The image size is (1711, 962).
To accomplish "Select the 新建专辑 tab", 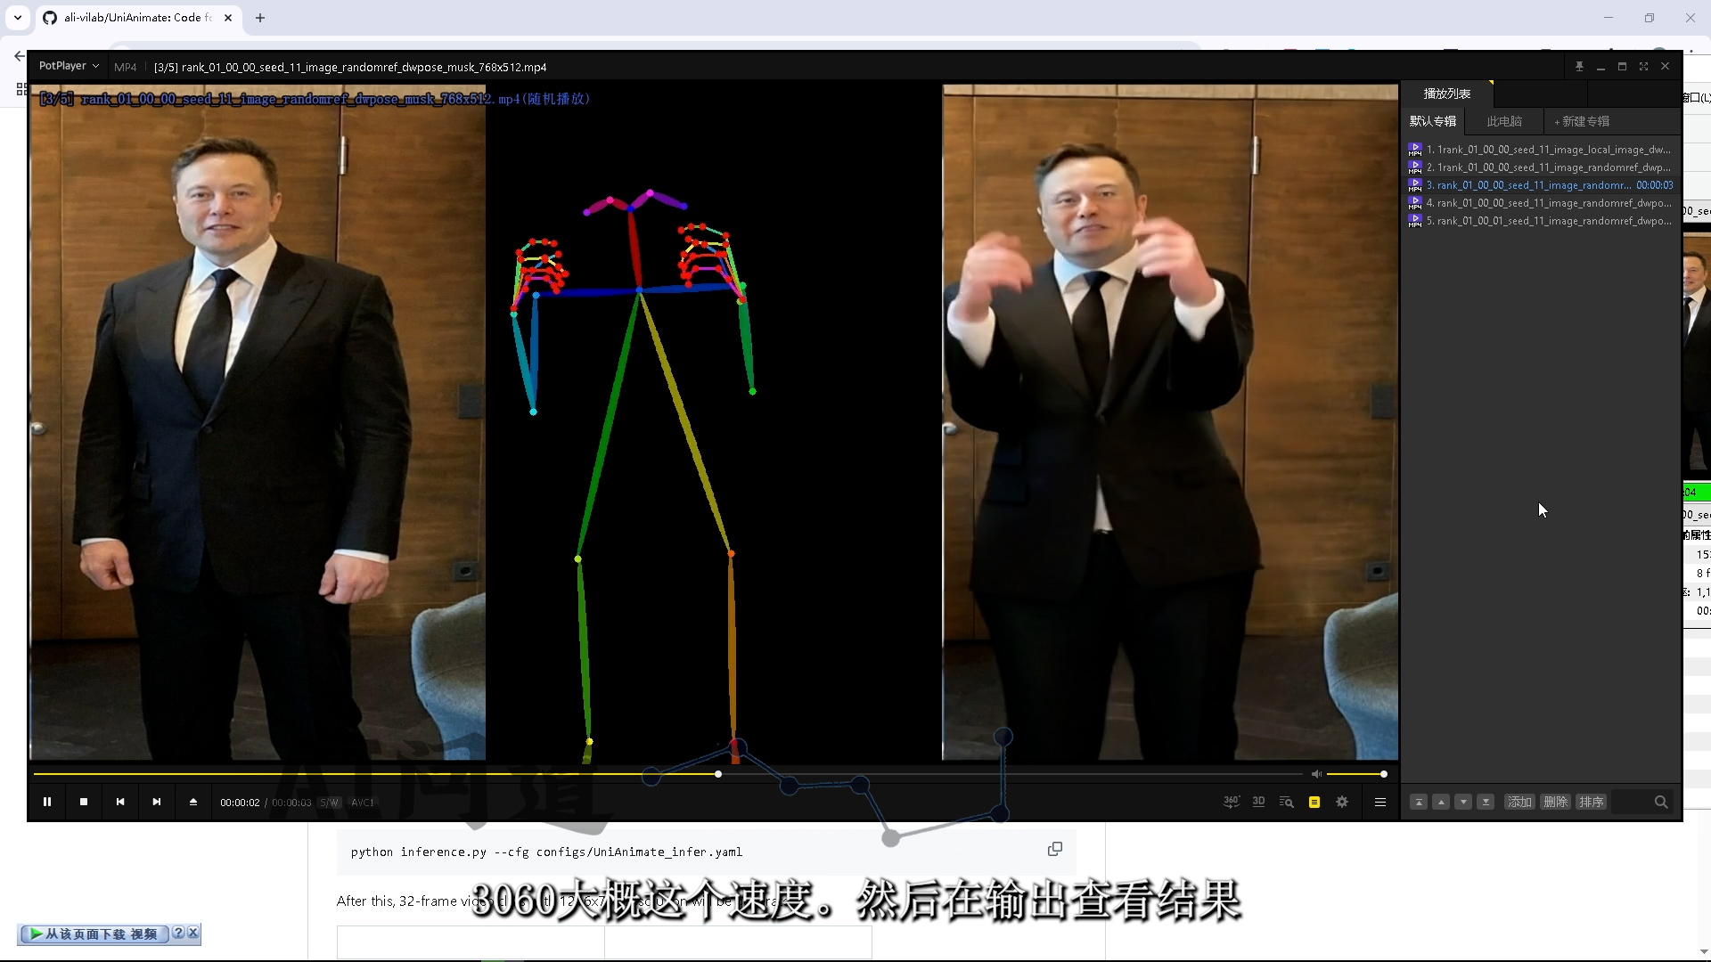I will (1582, 121).
